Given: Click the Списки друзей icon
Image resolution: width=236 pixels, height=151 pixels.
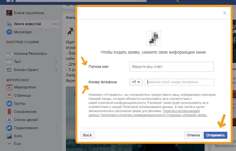Looking at the screenshot, I should [x=9, y=120].
